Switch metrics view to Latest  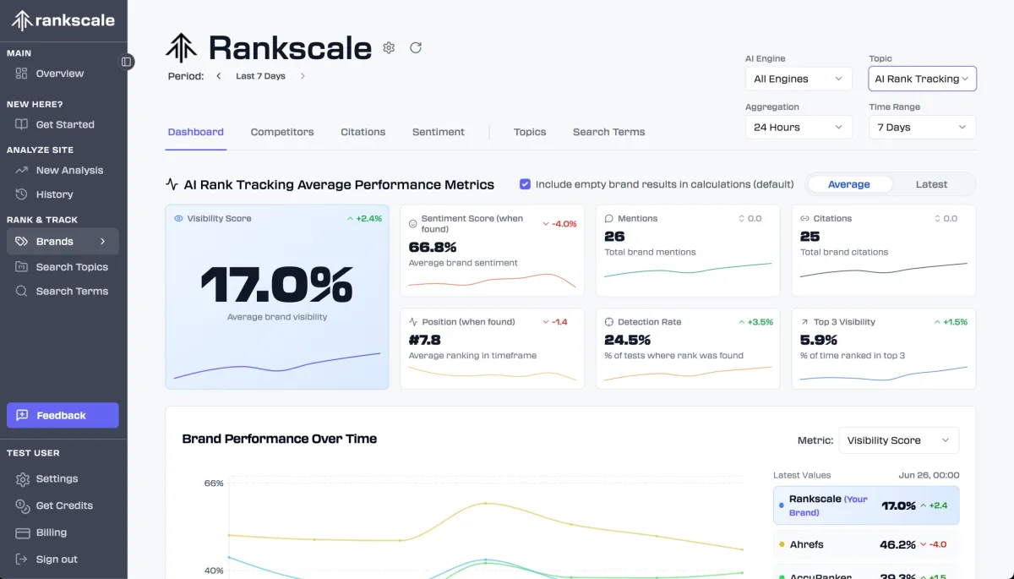931,183
